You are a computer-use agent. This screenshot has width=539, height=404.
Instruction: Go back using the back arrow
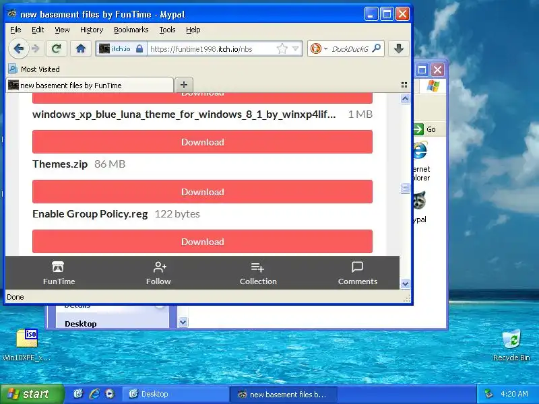click(x=19, y=48)
